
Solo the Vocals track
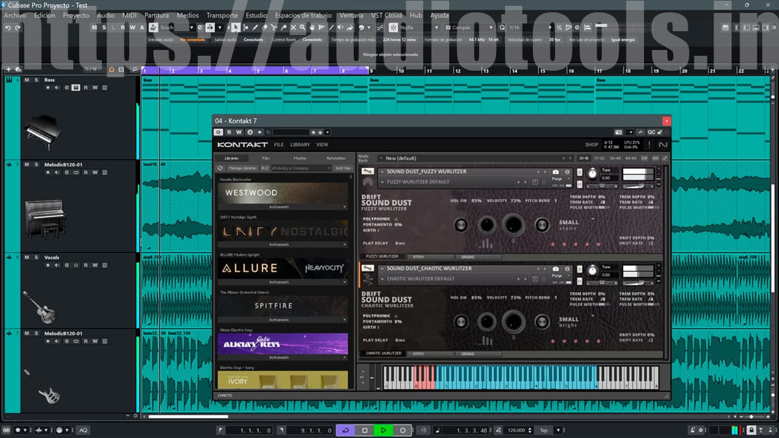click(36, 257)
